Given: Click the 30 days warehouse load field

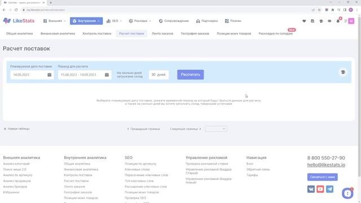Looking at the screenshot, I should pos(159,74).
